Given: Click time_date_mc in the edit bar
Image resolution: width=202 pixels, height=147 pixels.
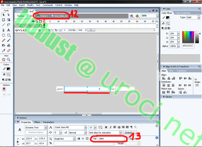Looking at the screenshot, I should pos(59,16).
